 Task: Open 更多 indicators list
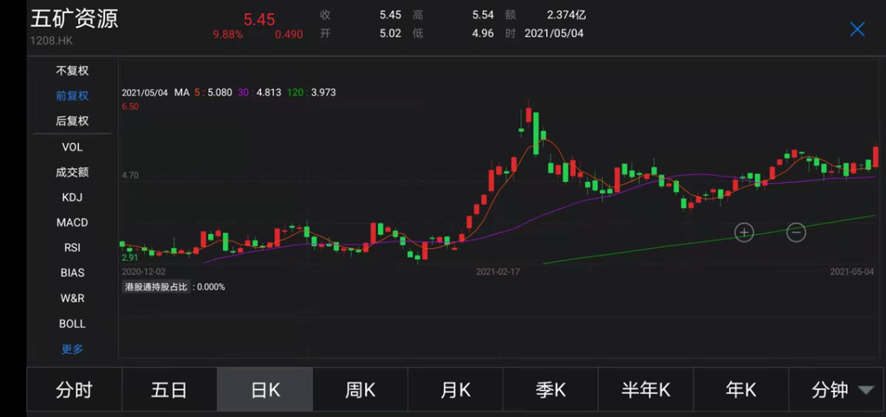pos(72,349)
